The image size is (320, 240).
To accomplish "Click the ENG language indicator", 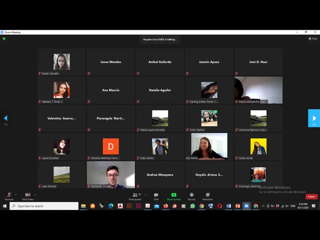I will pos(293,206).
